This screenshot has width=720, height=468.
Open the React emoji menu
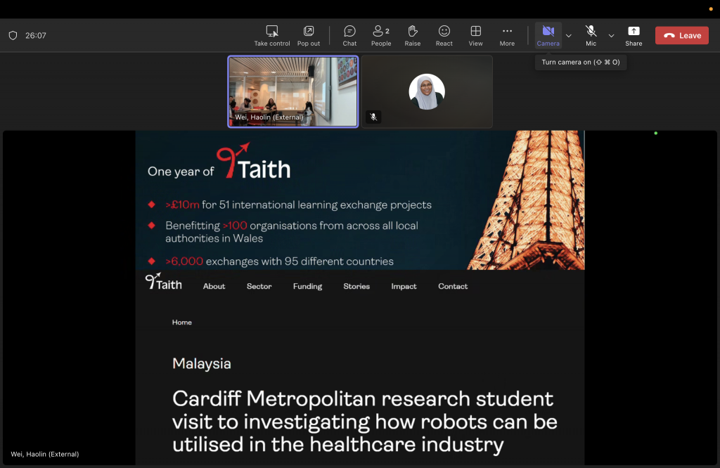pyautogui.click(x=444, y=36)
